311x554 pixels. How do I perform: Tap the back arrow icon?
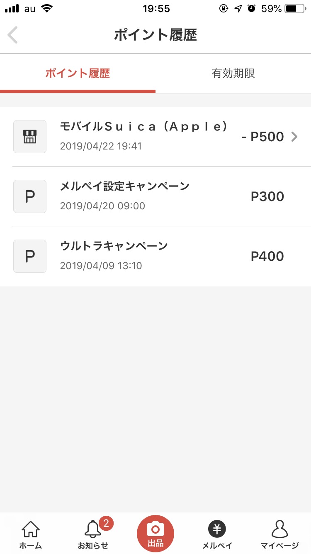13,35
